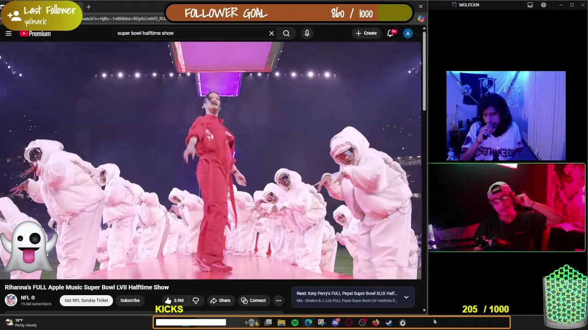
Task: Open the NFL channel avatar
Action: coord(11,300)
